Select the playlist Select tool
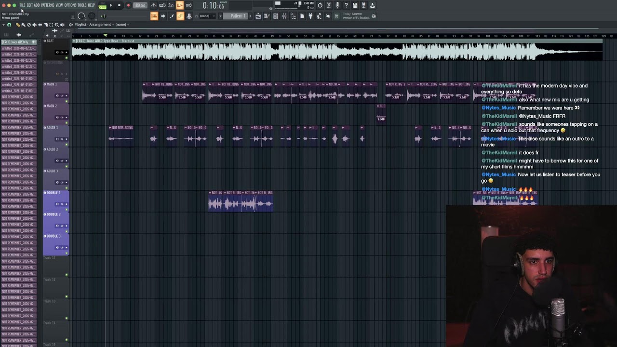Screen dimensions: 617x347 (51, 25)
